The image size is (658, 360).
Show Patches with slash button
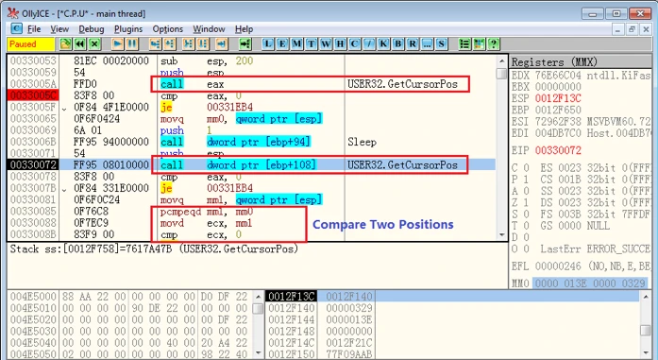369,44
